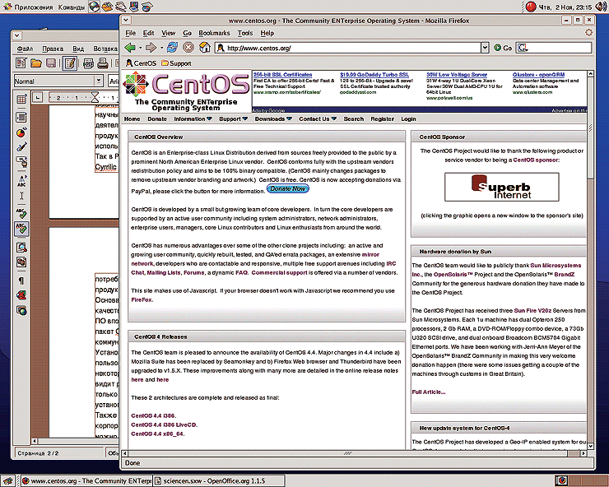Launch web browser globe icon in top panel
The image size is (609, 487).
(x=94, y=7)
